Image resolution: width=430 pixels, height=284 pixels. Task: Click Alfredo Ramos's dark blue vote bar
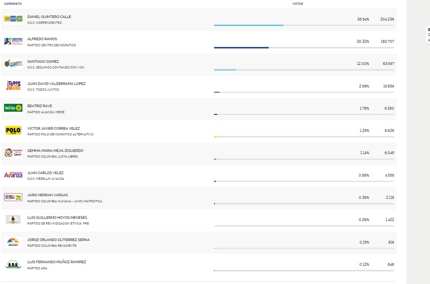coord(241,48)
